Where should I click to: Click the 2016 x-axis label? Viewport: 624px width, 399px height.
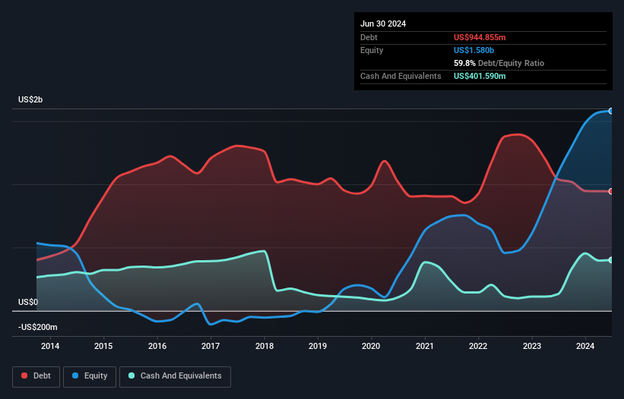tap(157, 346)
